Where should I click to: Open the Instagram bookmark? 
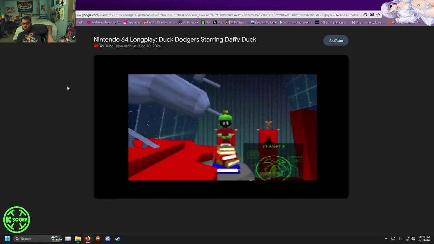click(132, 22)
